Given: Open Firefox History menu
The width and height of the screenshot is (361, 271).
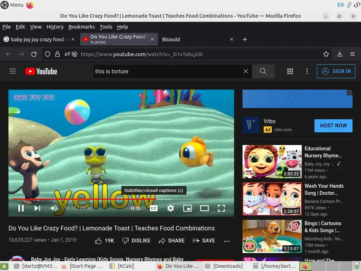Looking at the screenshot, I should [55, 27].
